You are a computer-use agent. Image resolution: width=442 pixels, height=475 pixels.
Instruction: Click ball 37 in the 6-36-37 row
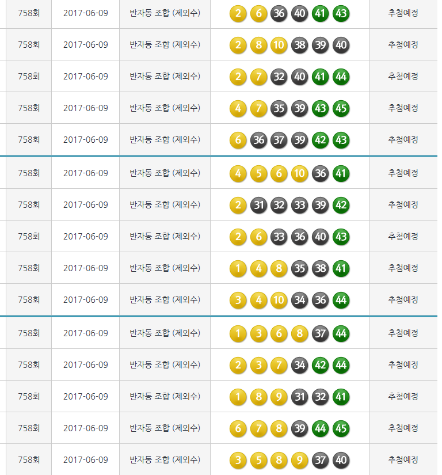279,140
